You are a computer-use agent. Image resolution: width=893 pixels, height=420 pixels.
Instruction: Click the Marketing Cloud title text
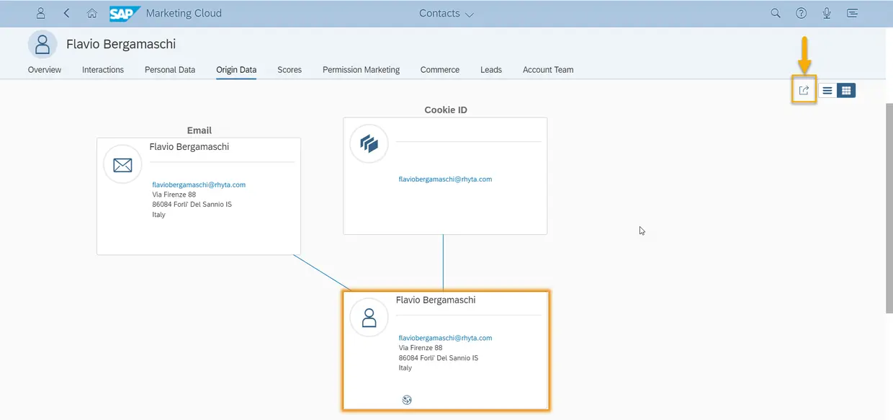[184, 13]
